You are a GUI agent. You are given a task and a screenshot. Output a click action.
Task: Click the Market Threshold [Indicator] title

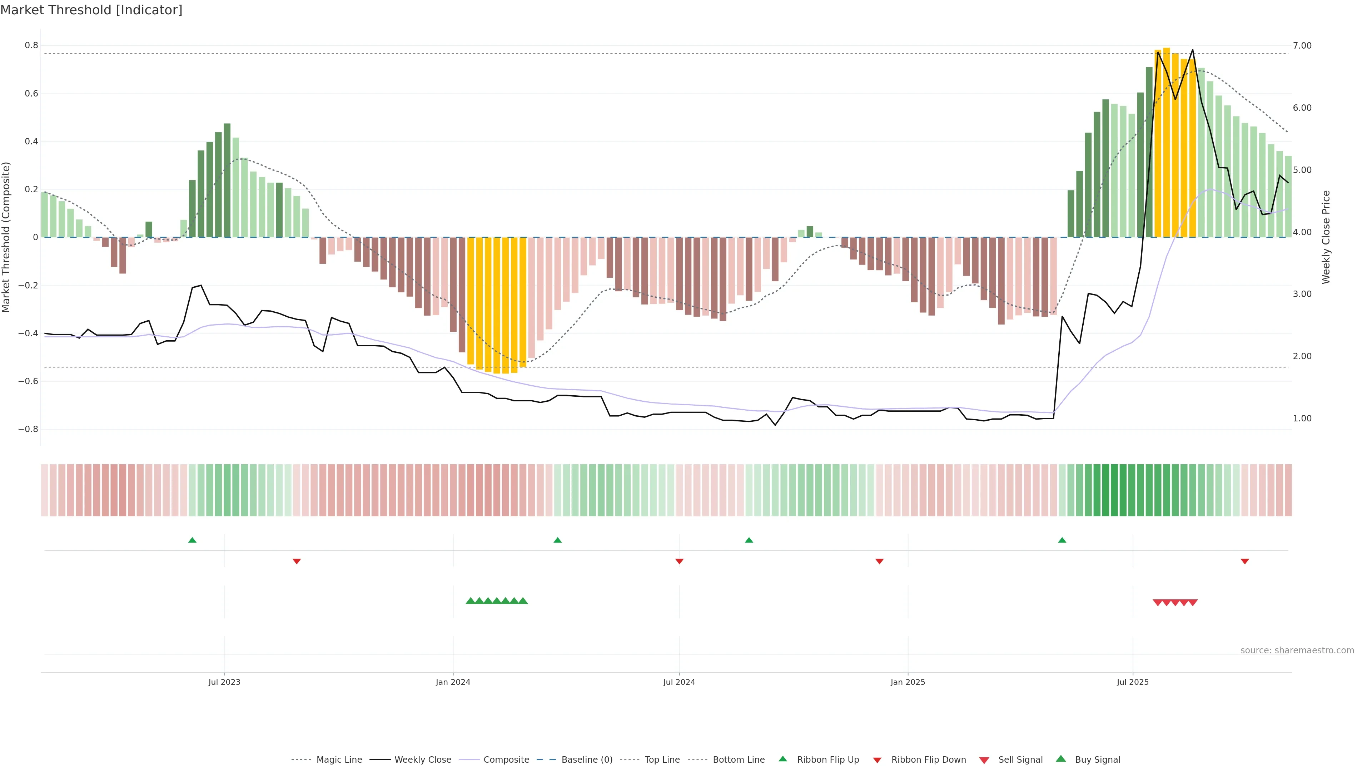[91, 10]
